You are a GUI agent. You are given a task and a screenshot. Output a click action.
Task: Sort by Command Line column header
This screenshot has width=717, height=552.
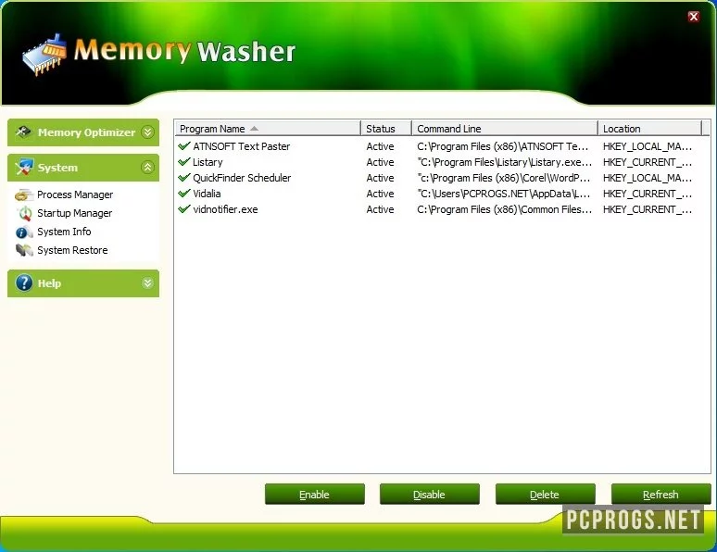pyautogui.click(x=505, y=129)
